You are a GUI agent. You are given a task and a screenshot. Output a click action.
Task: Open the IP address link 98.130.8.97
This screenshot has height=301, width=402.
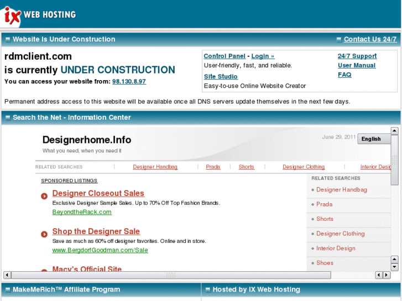click(x=129, y=81)
